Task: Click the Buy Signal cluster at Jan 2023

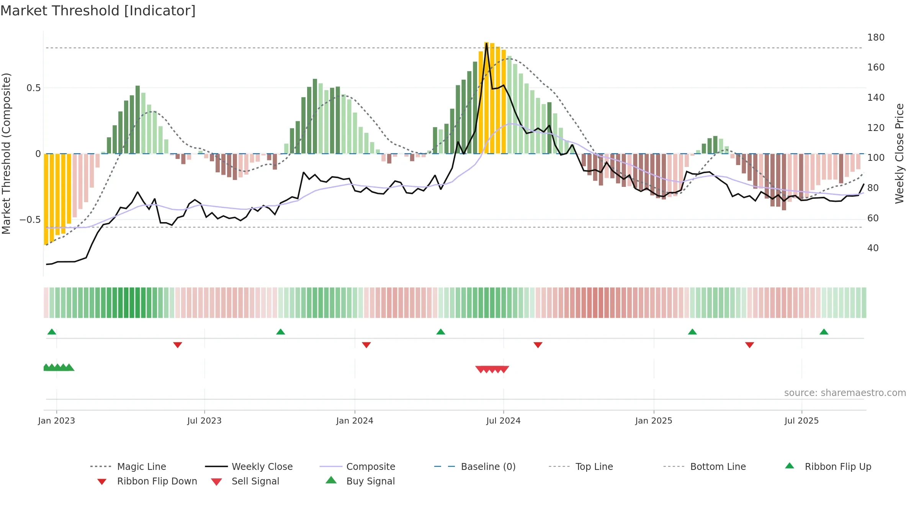Action: pos(59,367)
